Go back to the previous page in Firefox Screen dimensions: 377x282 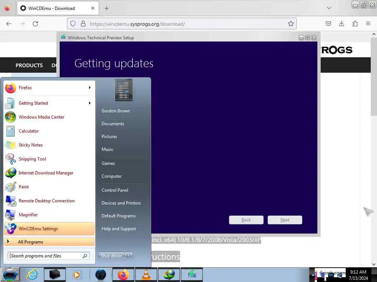9,24
